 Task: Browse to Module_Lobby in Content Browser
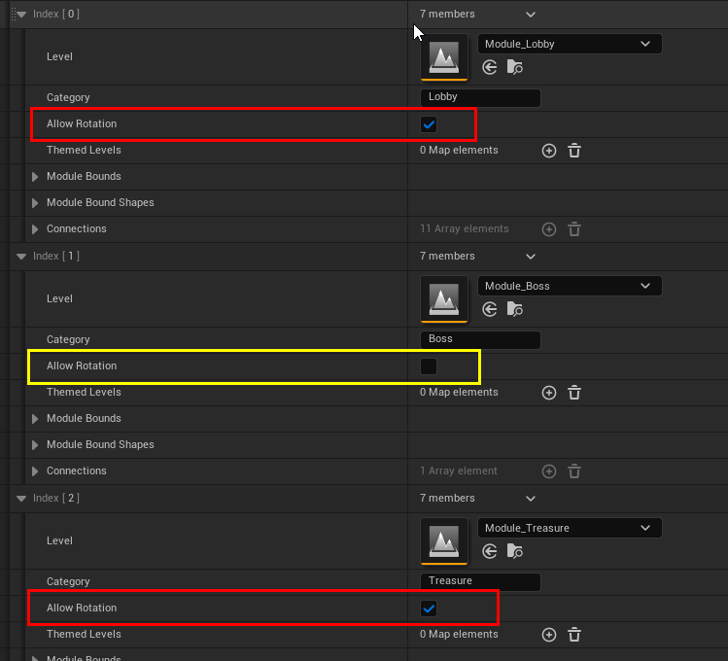tap(515, 67)
